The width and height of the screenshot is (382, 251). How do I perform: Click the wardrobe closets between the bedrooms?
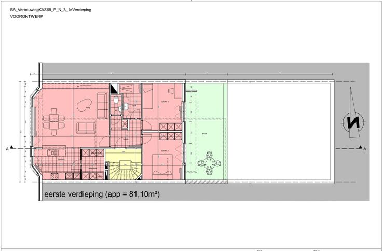click(x=170, y=132)
